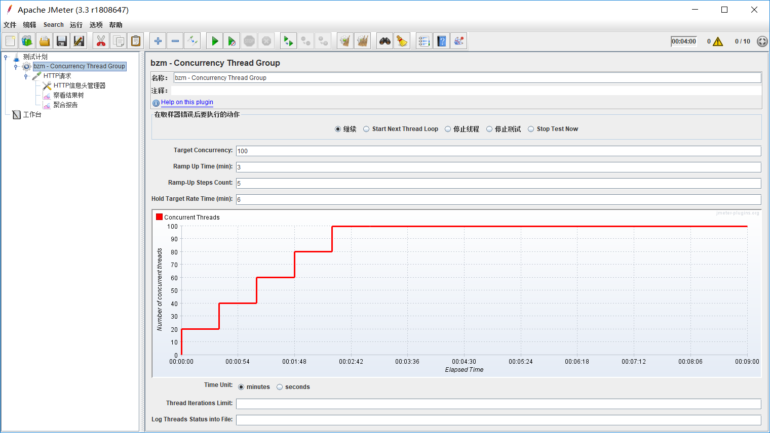Image resolution: width=770 pixels, height=433 pixels.
Task: Click Remote Stop All icon
Action: coord(306,41)
